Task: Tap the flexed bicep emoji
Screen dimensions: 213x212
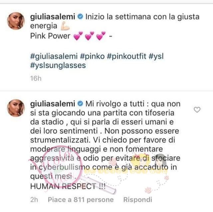Action: [65, 26]
